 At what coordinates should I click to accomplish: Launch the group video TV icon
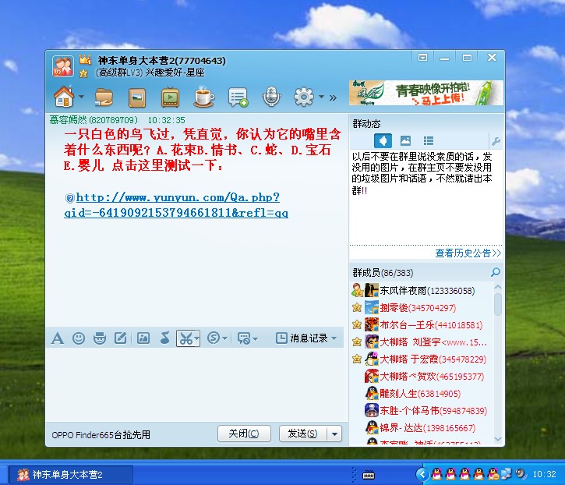tap(171, 97)
